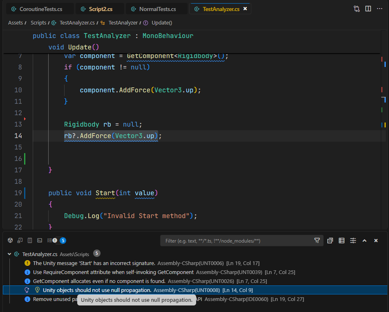Image resolution: width=389 pixels, height=312 pixels.
Task: Click the Collapse All icon in Problems panel
Action: (x=330, y=241)
